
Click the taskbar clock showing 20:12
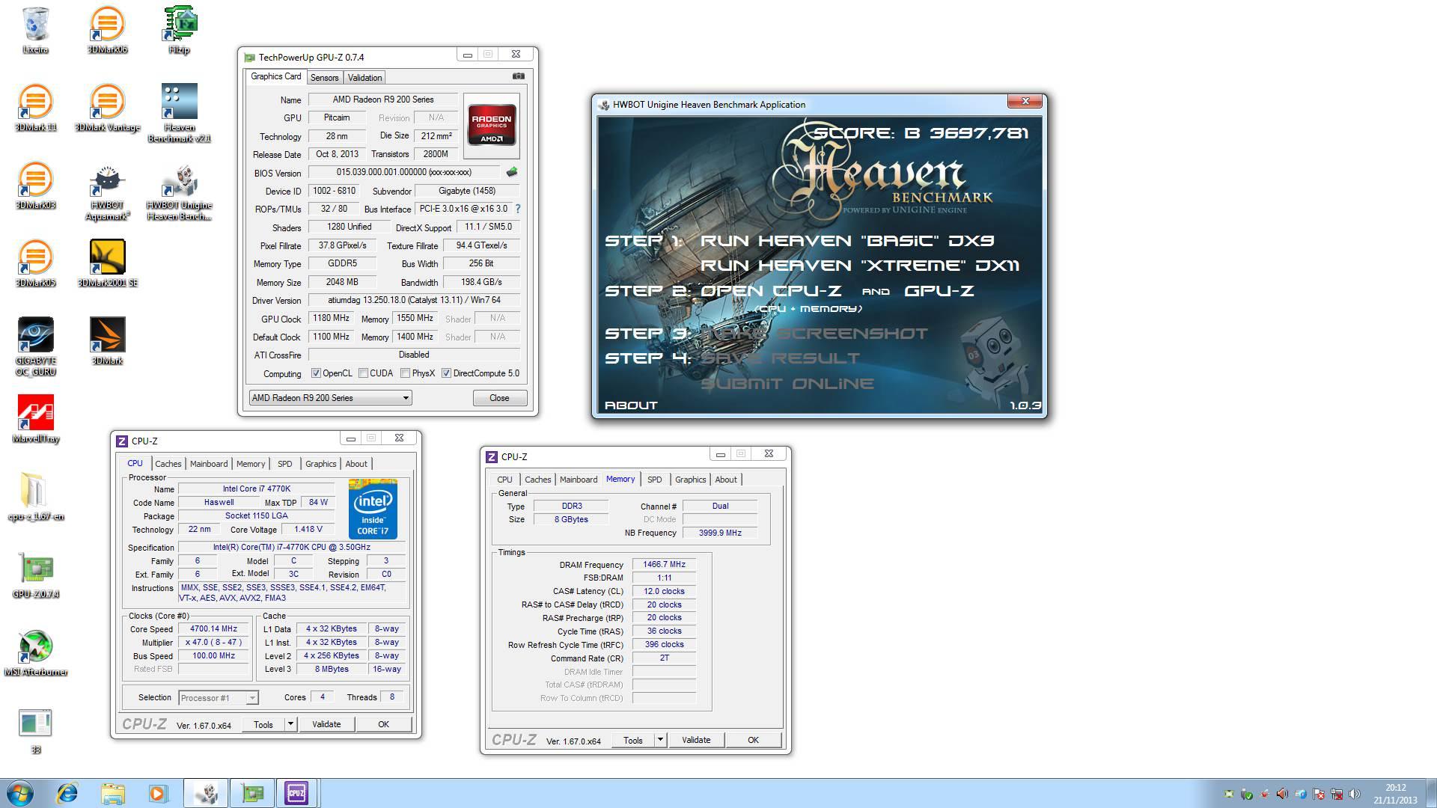pos(1395,794)
